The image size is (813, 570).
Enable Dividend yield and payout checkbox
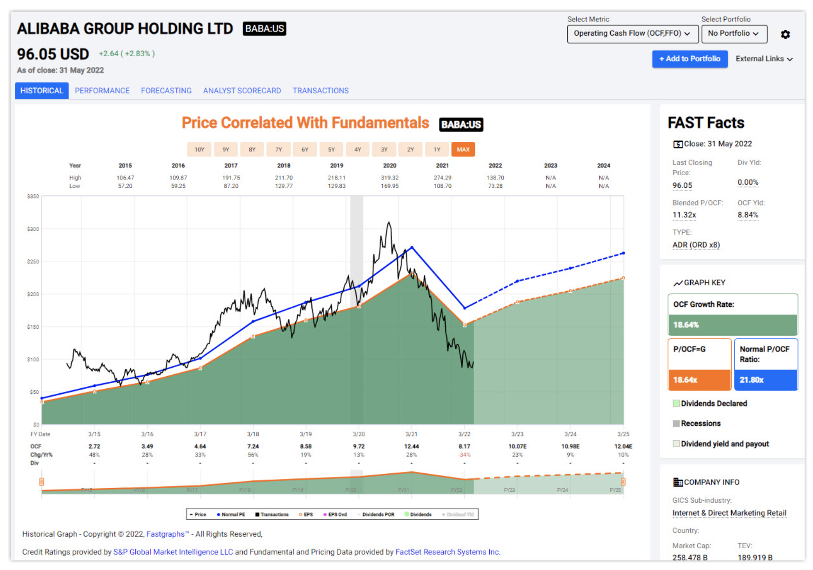[676, 444]
